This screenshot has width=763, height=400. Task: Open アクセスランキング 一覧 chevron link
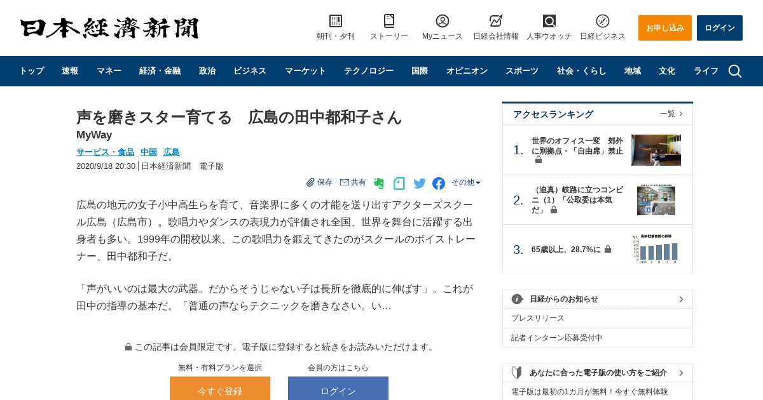point(671,114)
